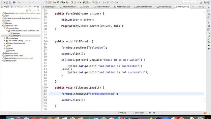Select Form.java in the project tree
The width and height of the screenshot is (211, 119).
pos(17,36)
